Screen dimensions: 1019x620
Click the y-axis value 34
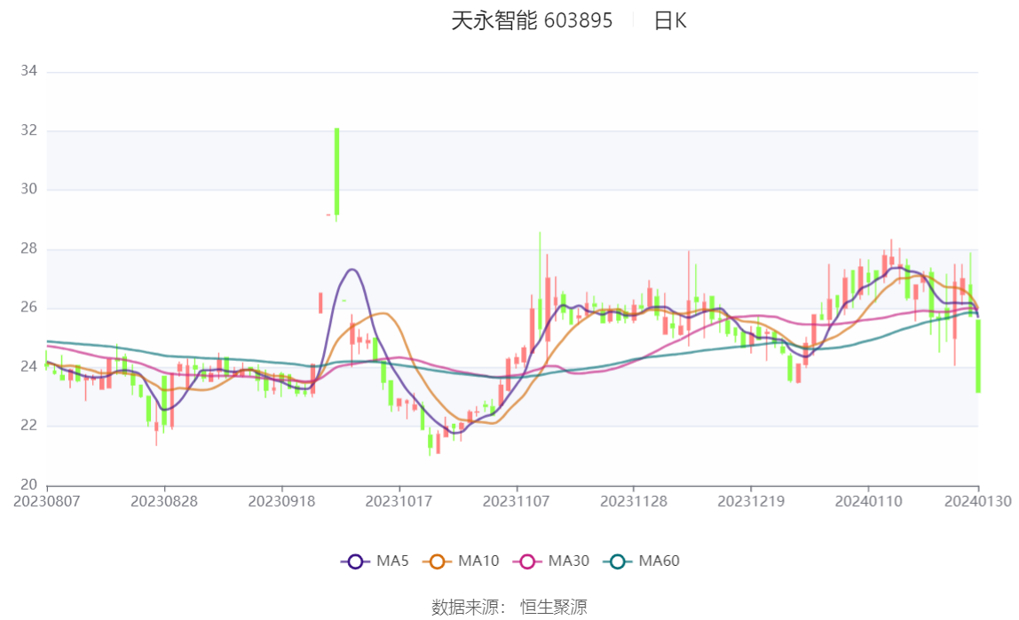(x=28, y=71)
